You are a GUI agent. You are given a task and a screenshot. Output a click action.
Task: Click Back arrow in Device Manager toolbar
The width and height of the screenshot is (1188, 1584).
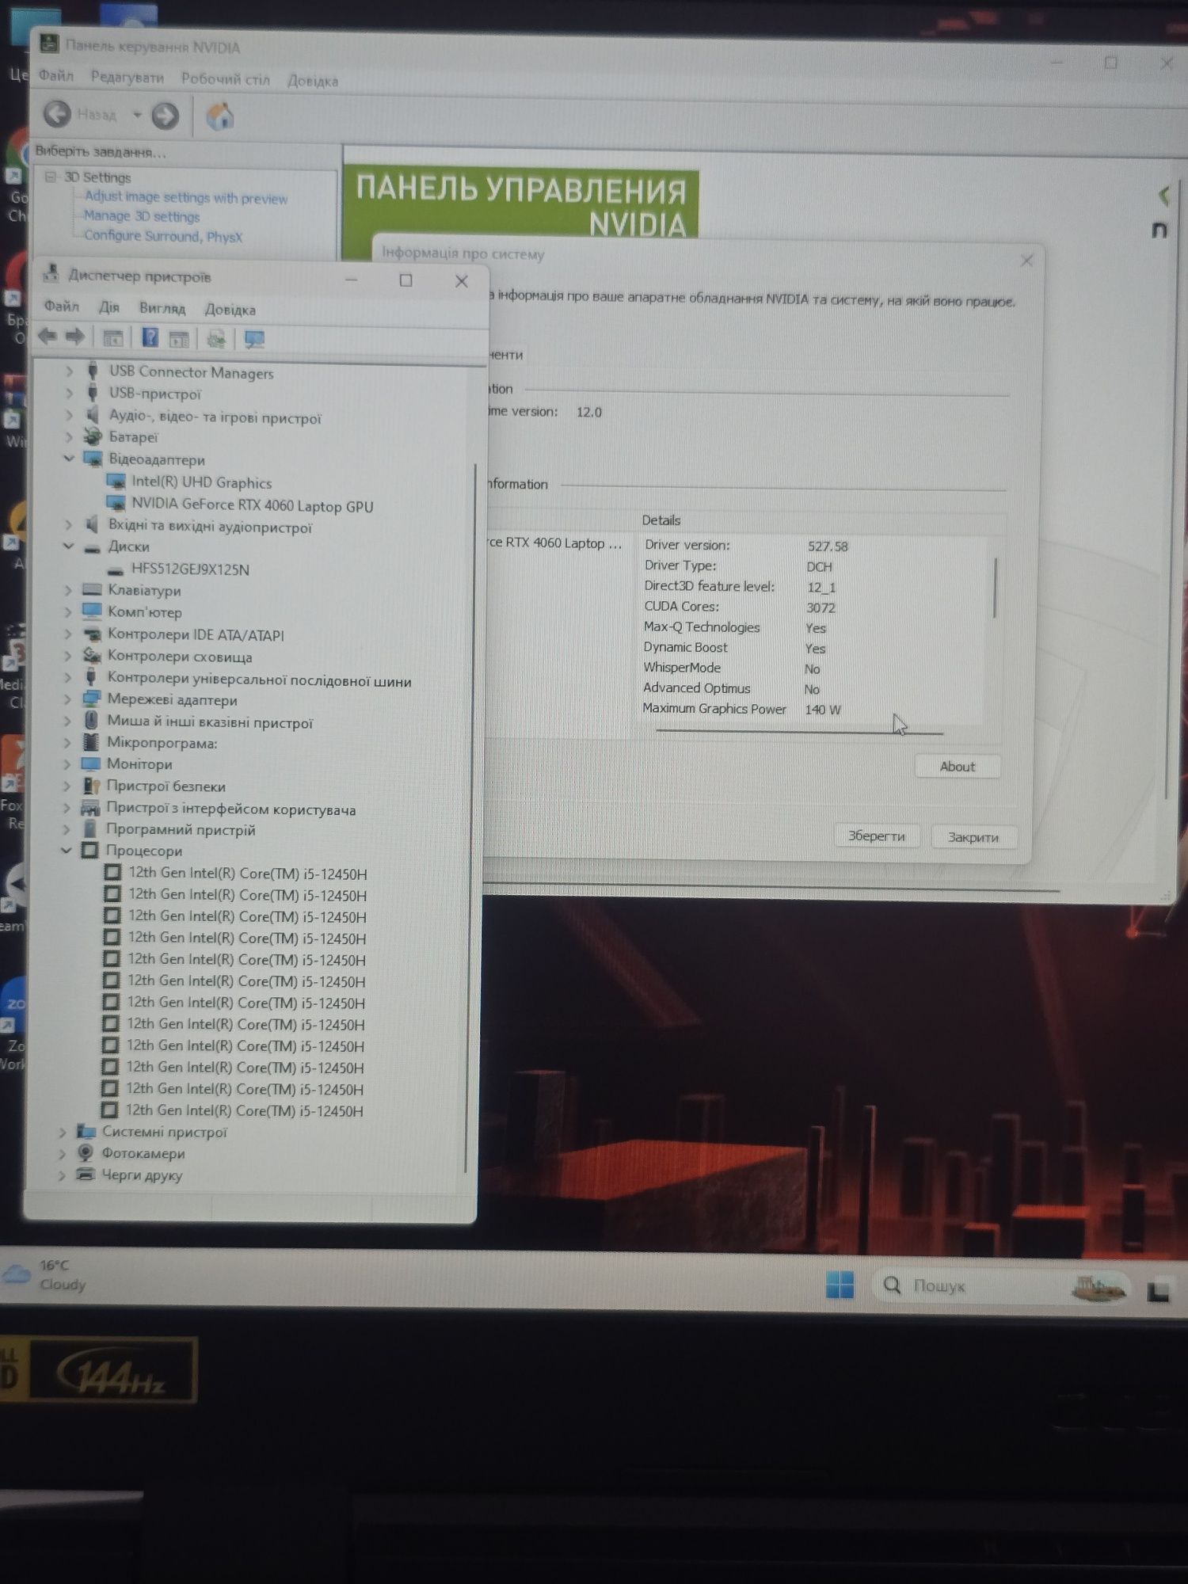click(x=48, y=337)
